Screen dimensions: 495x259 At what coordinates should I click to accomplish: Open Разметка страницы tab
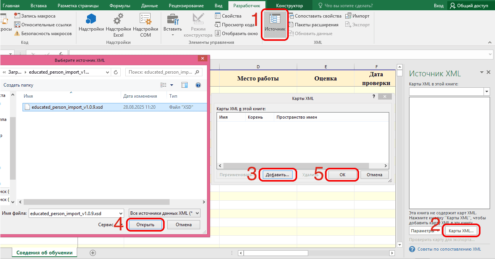pos(78,6)
